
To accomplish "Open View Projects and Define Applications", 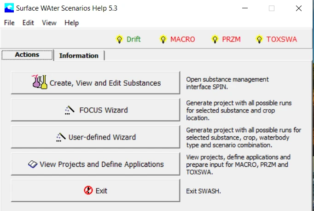I will [x=95, y=164].
